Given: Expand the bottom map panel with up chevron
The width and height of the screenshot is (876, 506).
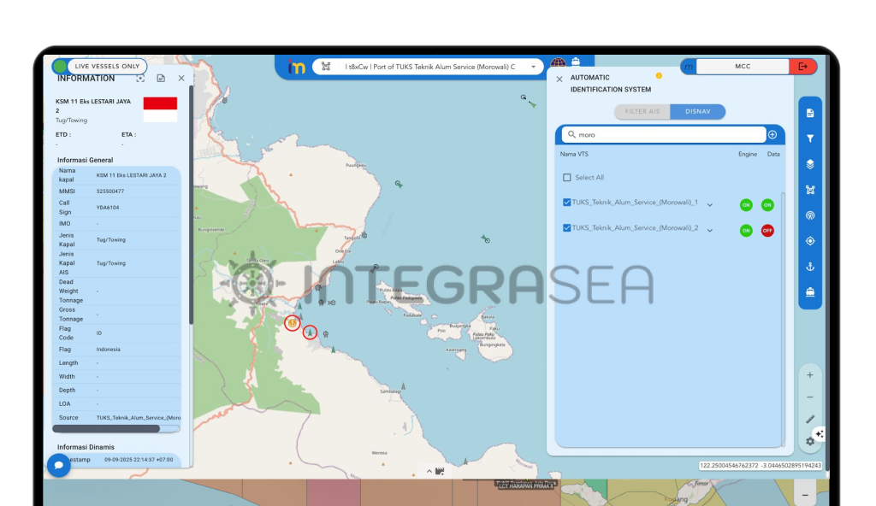Looking at the screenshot, I should (x=429, y=471).
